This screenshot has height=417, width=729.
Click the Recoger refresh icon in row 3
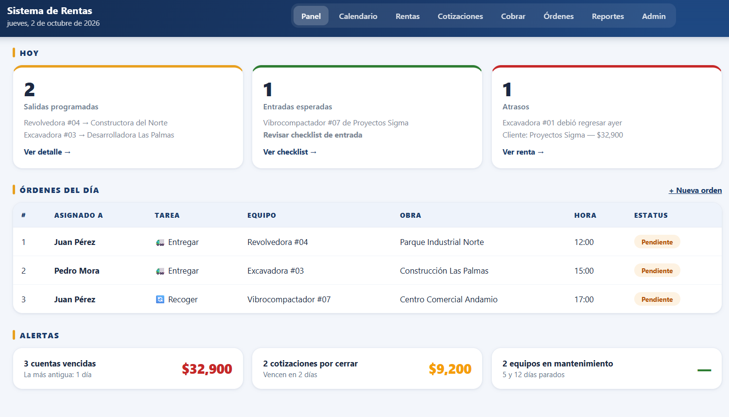click(x=160, y=300)
